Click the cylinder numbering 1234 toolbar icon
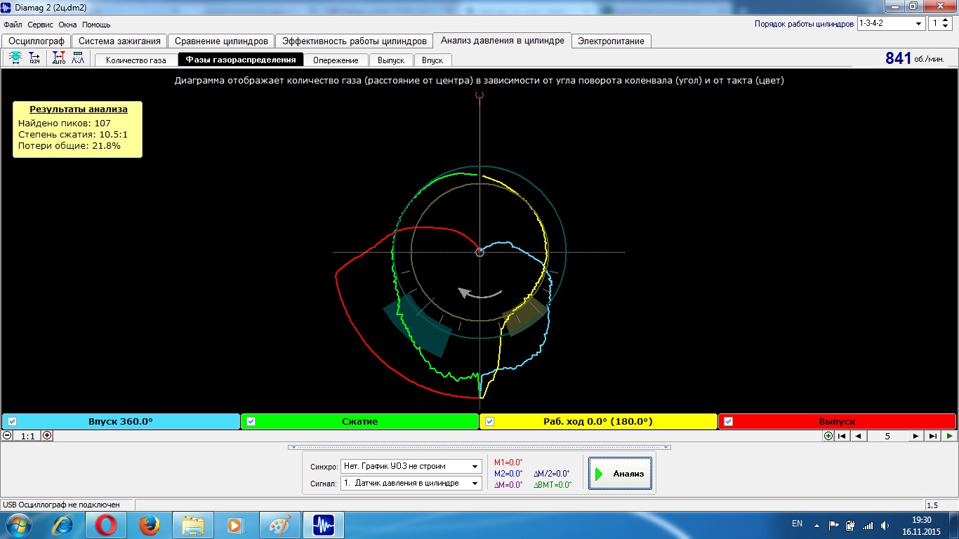 [x=34, y=58]
